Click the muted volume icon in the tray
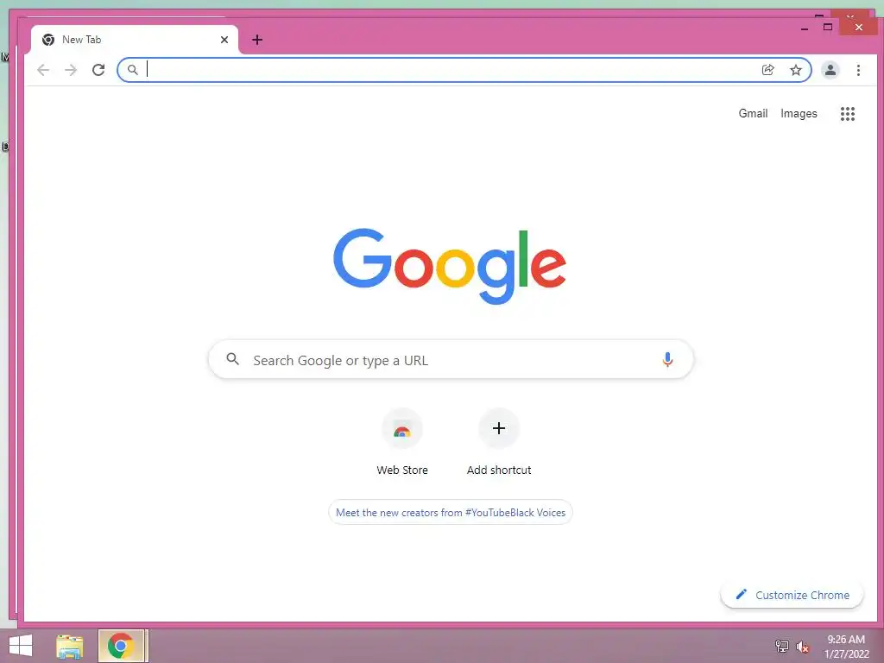 point(802,647)
